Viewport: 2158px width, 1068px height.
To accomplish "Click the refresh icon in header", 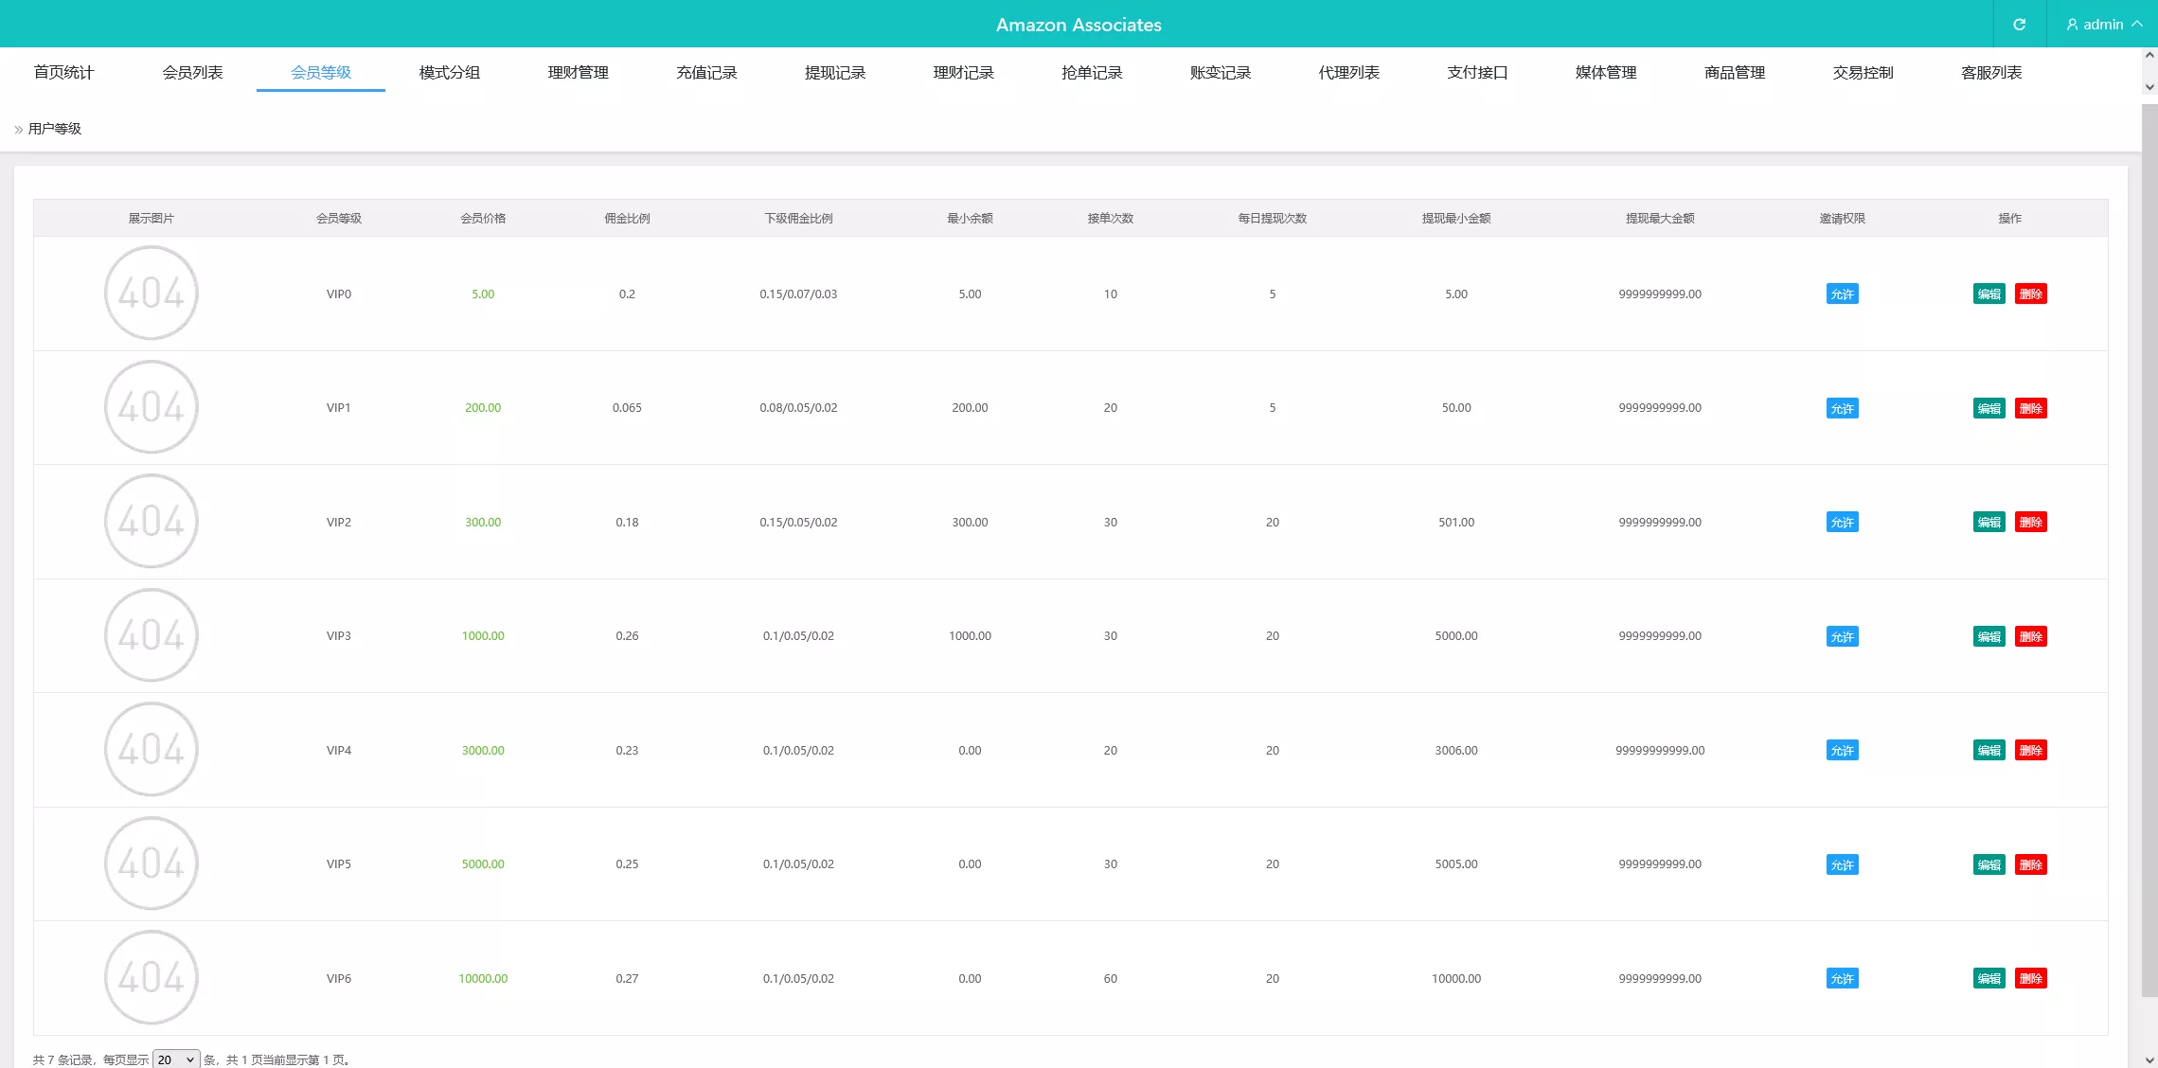I will click(x=2019, y=25).
